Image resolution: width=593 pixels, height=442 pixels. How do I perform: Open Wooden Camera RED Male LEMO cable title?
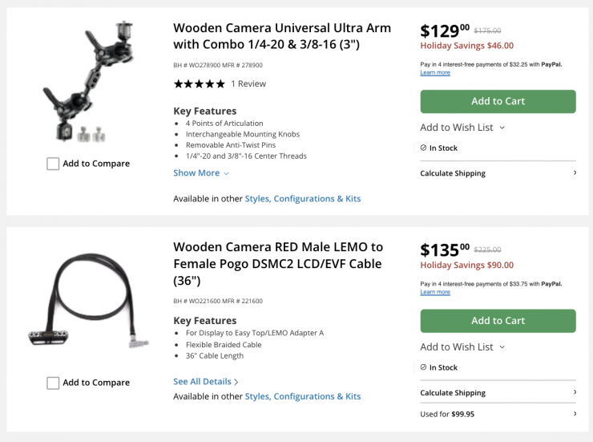pos(278,263)
